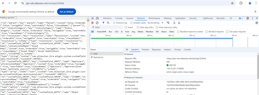259x95 pixels.
Task: Bookmark this page with the star
Action: pyautogui.click(x=232, y=3)
